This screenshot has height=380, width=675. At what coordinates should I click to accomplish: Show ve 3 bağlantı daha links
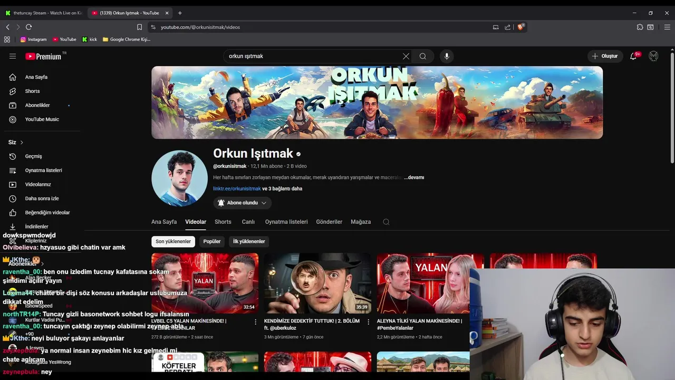[282, 188]
